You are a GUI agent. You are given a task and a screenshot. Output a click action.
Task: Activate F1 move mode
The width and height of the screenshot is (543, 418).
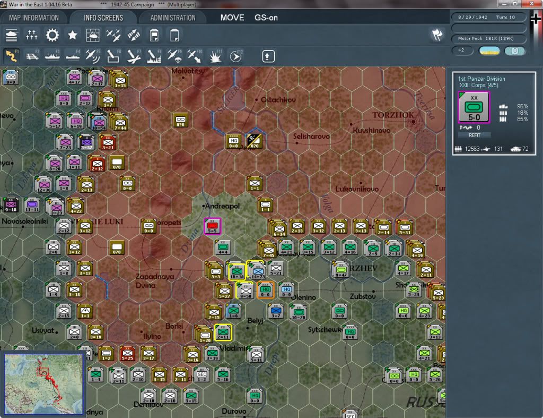point(12,56)
